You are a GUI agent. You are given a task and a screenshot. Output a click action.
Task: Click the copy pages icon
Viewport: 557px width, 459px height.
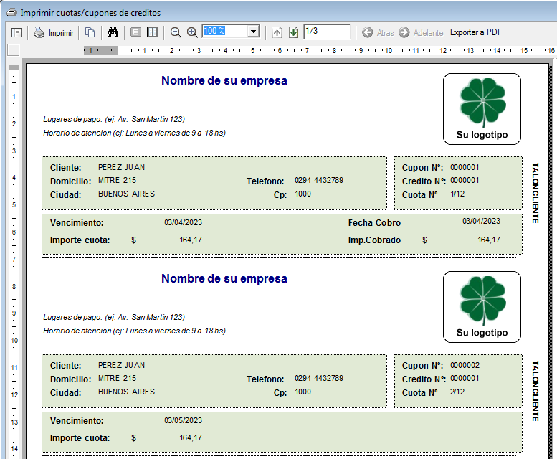(90, 32)
